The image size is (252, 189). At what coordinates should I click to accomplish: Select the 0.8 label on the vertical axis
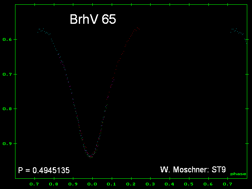point(7,109)
